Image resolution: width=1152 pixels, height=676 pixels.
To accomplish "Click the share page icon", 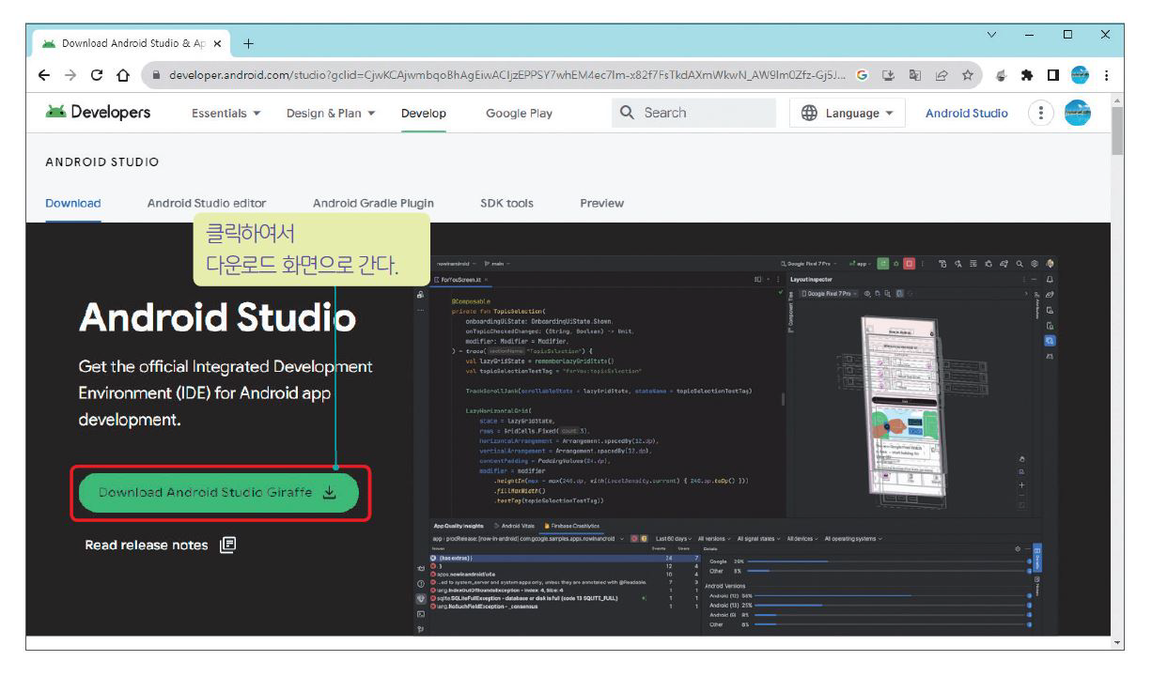I will pyautogui.click(x=941, y=76).
